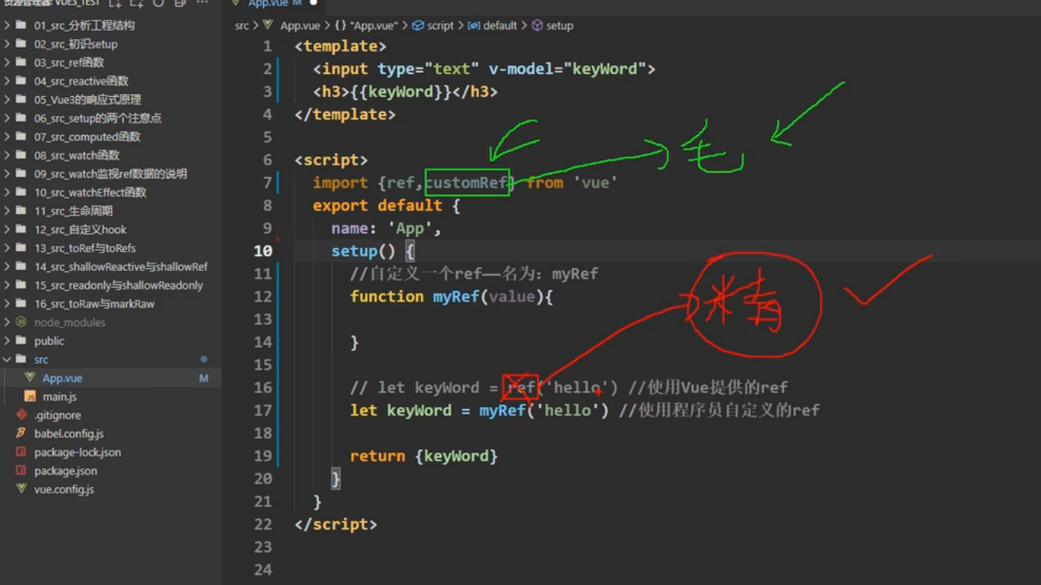
Task: Click return keyword on line 19
Action: click(377, 456)
